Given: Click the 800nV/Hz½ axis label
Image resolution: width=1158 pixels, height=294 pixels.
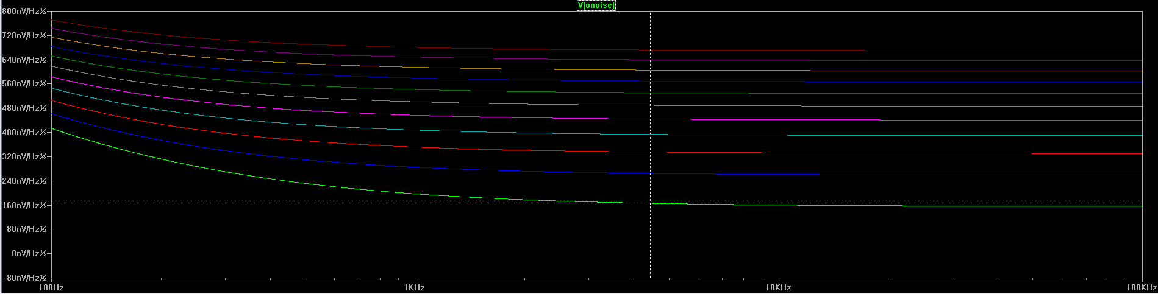Looking at the screenshot, I should (x=23, y=12).
